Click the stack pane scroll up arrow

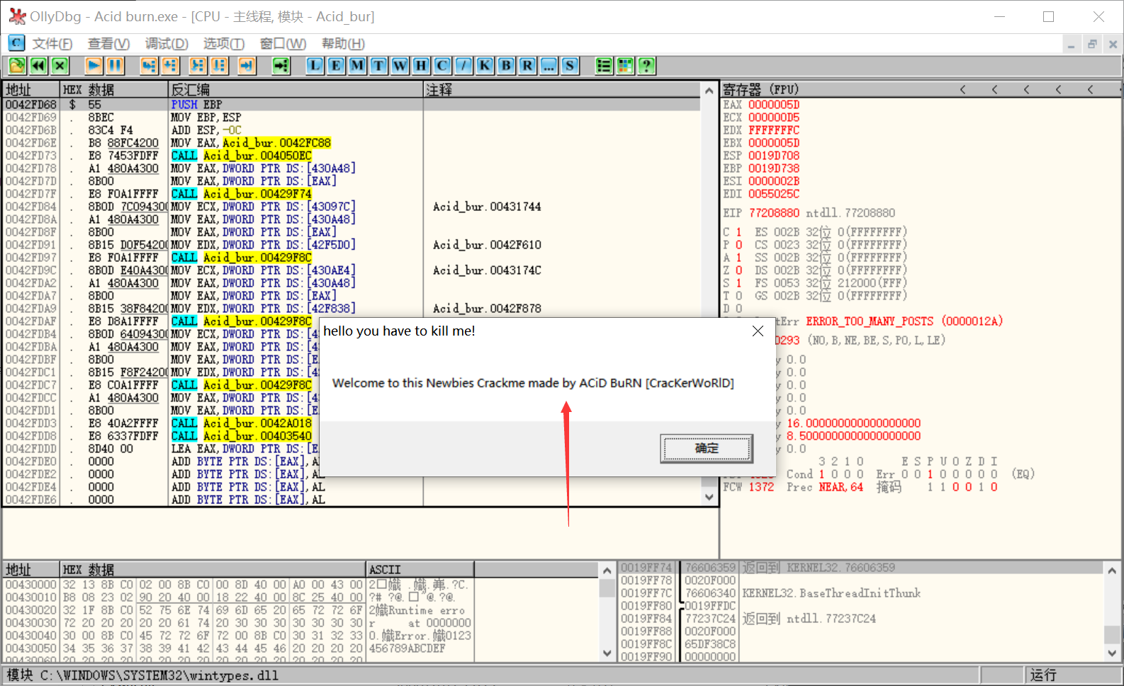click(x=1111, y=570)
